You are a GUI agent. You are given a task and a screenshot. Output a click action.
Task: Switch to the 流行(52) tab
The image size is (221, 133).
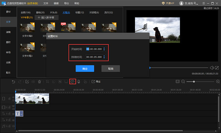(108, 12)
